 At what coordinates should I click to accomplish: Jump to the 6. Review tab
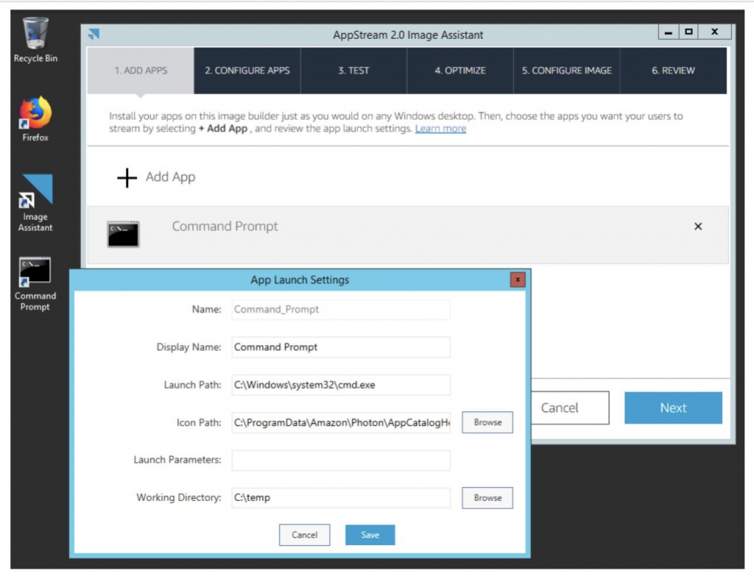673,71
